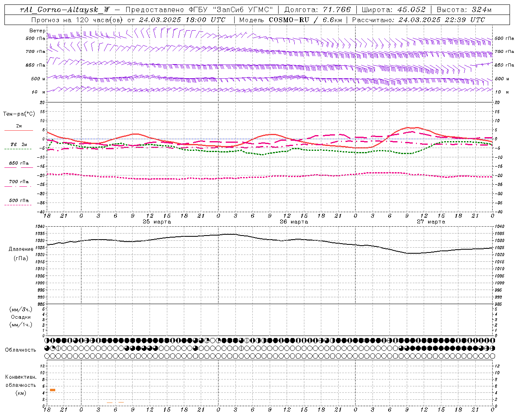Click the Ветер panel label
The width and height of the screenshot is (516, 413).
37,31
